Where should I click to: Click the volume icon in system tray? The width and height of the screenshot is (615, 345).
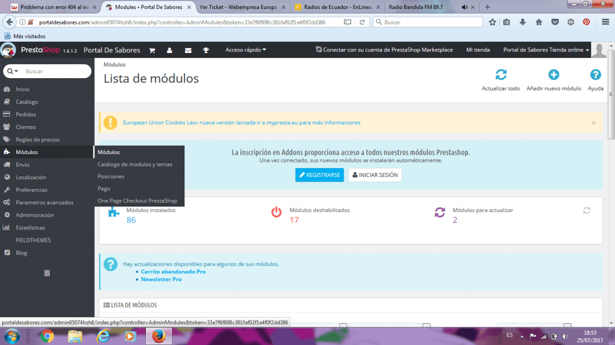[x=565, y=337]
